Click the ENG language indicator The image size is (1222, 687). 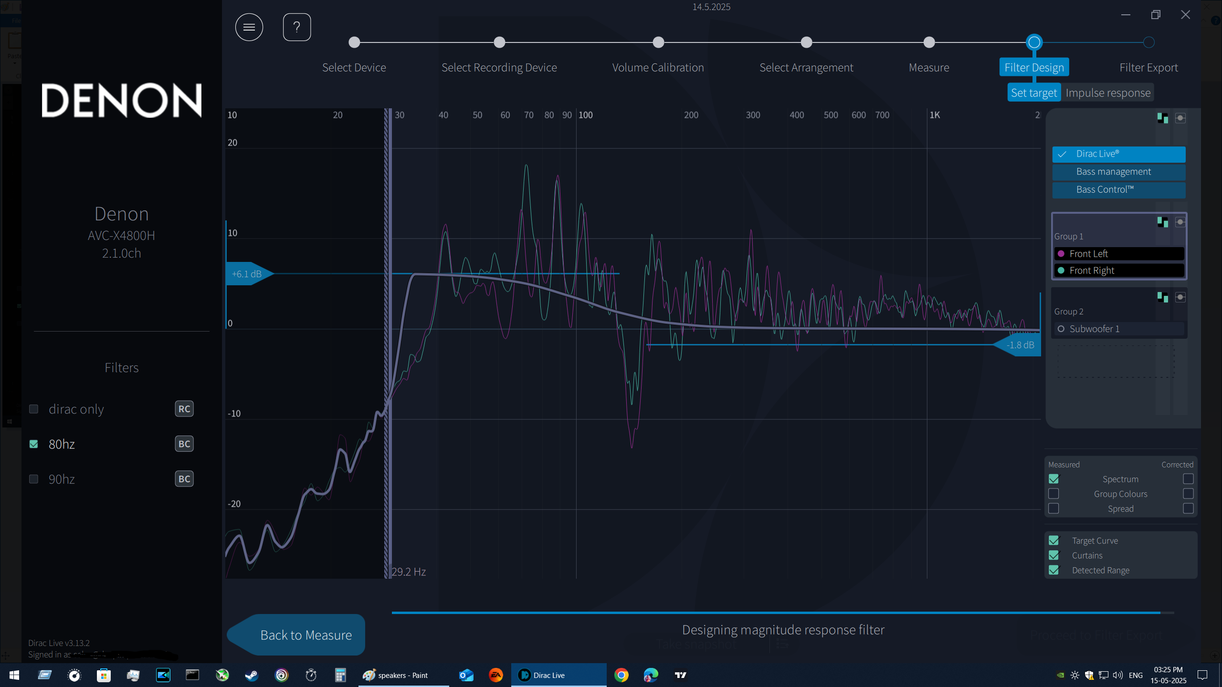[x=1136, y=675]
